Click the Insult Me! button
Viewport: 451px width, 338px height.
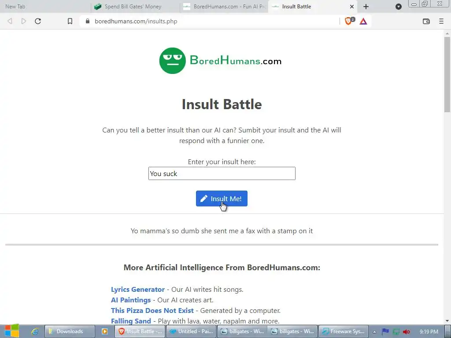click(x=222, y=198)
